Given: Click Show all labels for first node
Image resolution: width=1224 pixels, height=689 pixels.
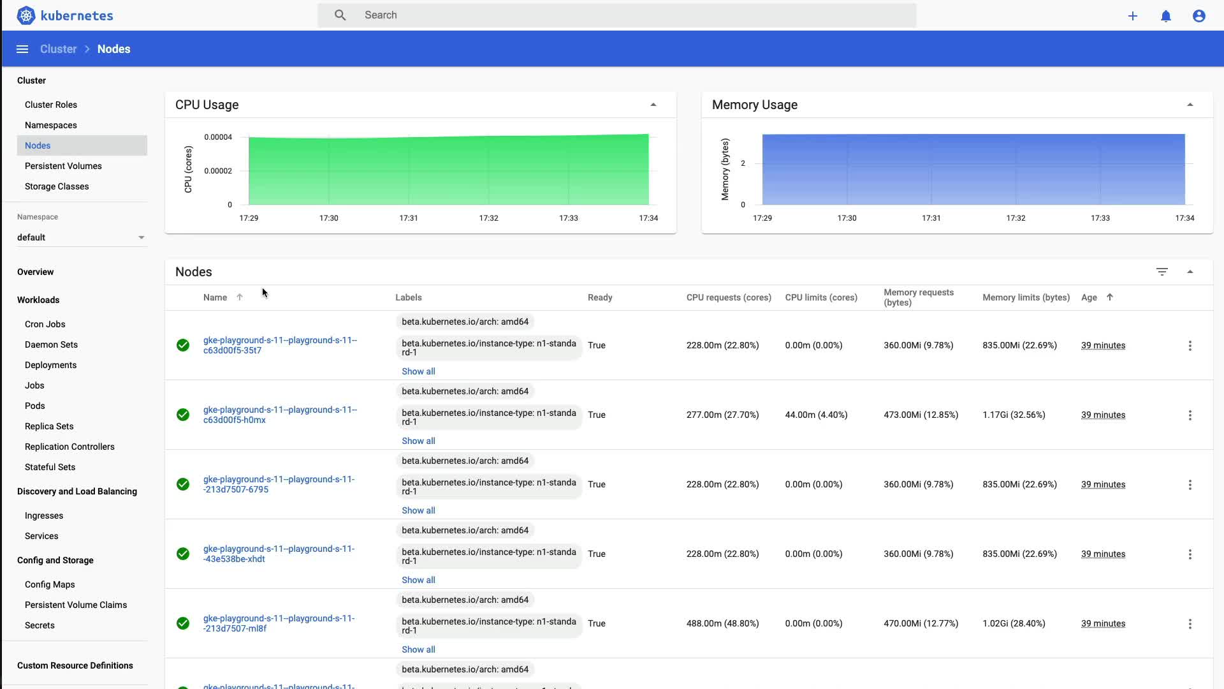Looking at the screenshot, I should tap(418, 371).
